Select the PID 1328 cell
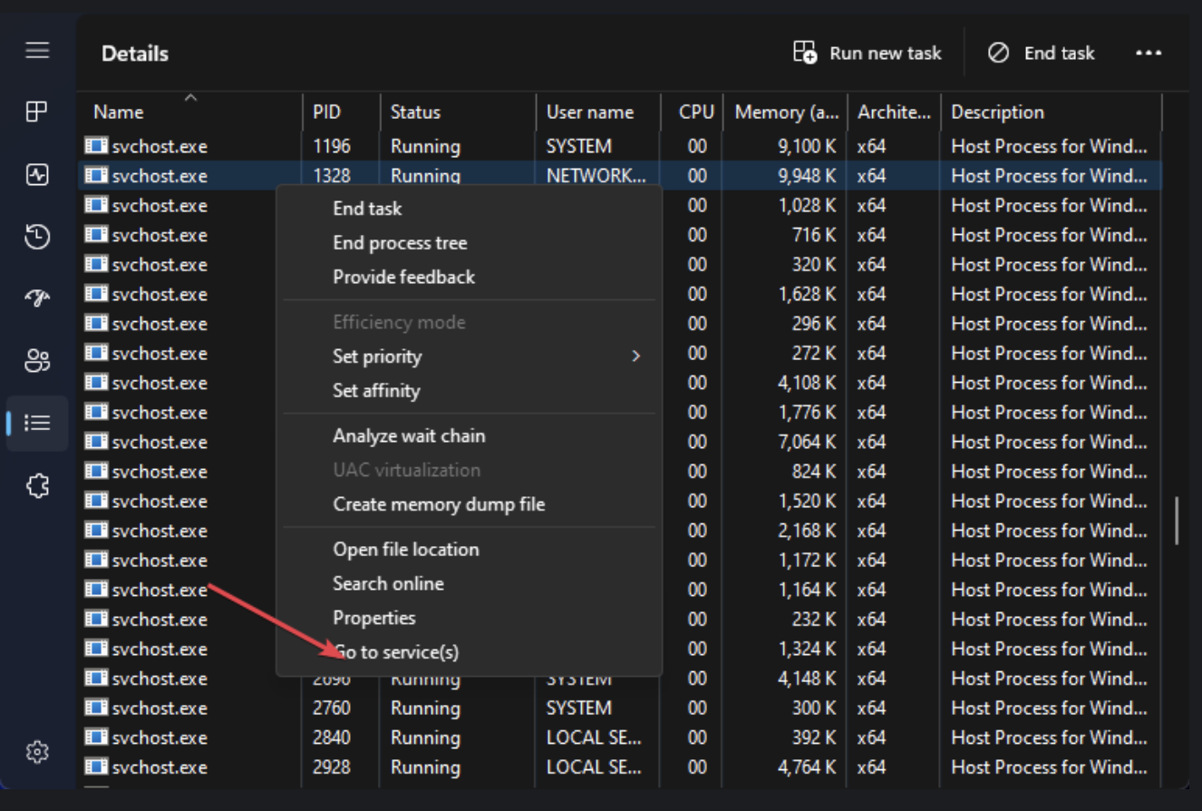 332,176
